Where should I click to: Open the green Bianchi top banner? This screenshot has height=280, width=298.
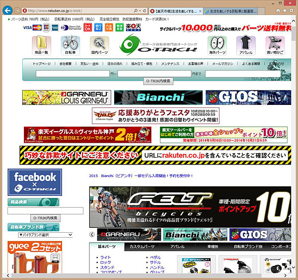coord(158,97)
